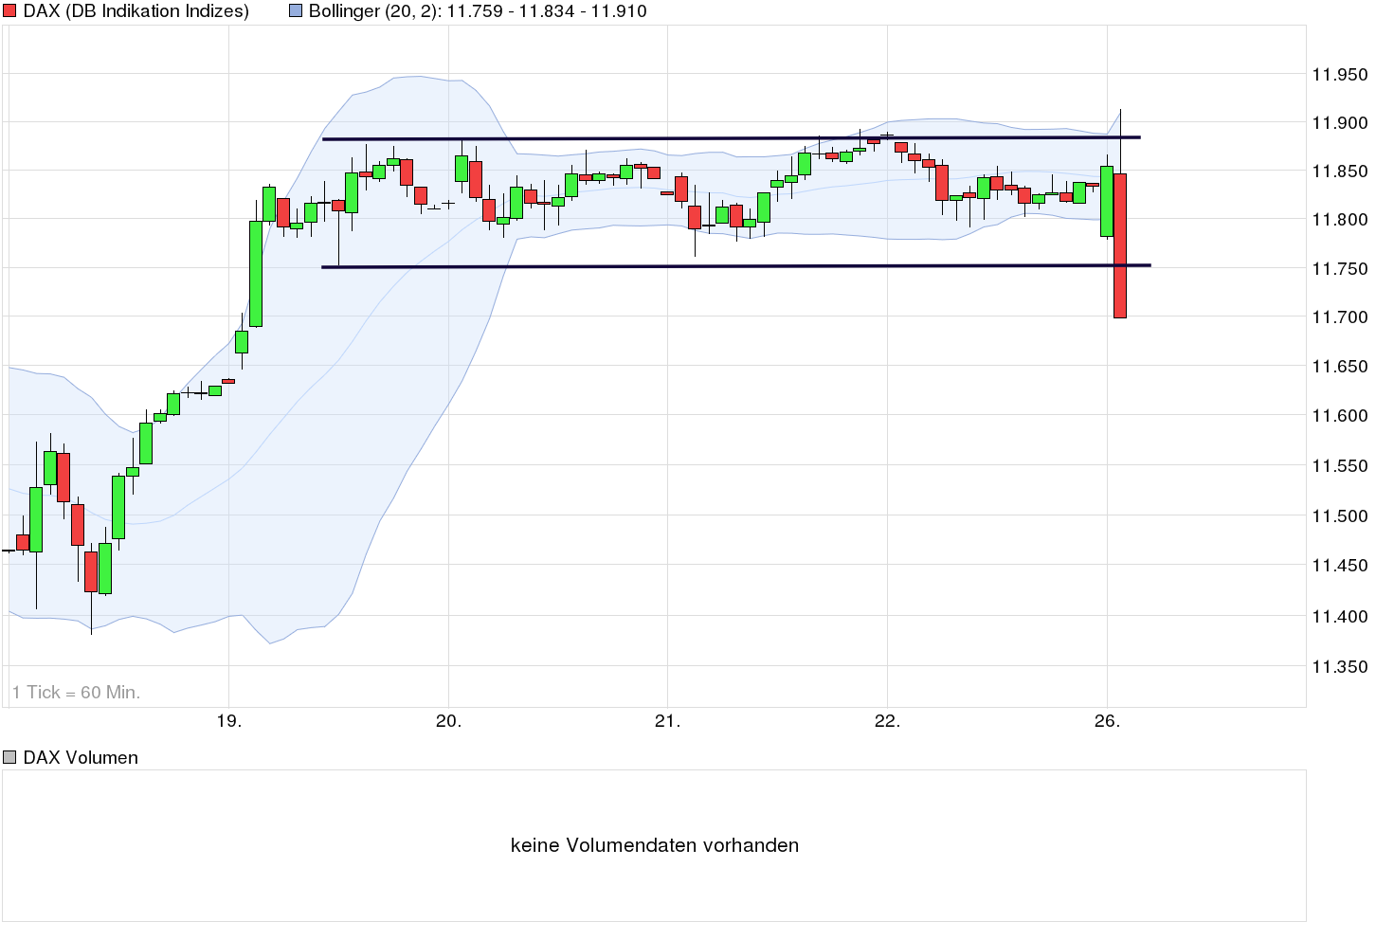Click the red DAX legend color box
This screenshot has width=1376, height=940.
point(9,11)
